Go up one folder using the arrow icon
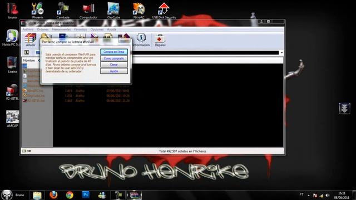This screenshot has height=200, width=356. tap(27, 52)
